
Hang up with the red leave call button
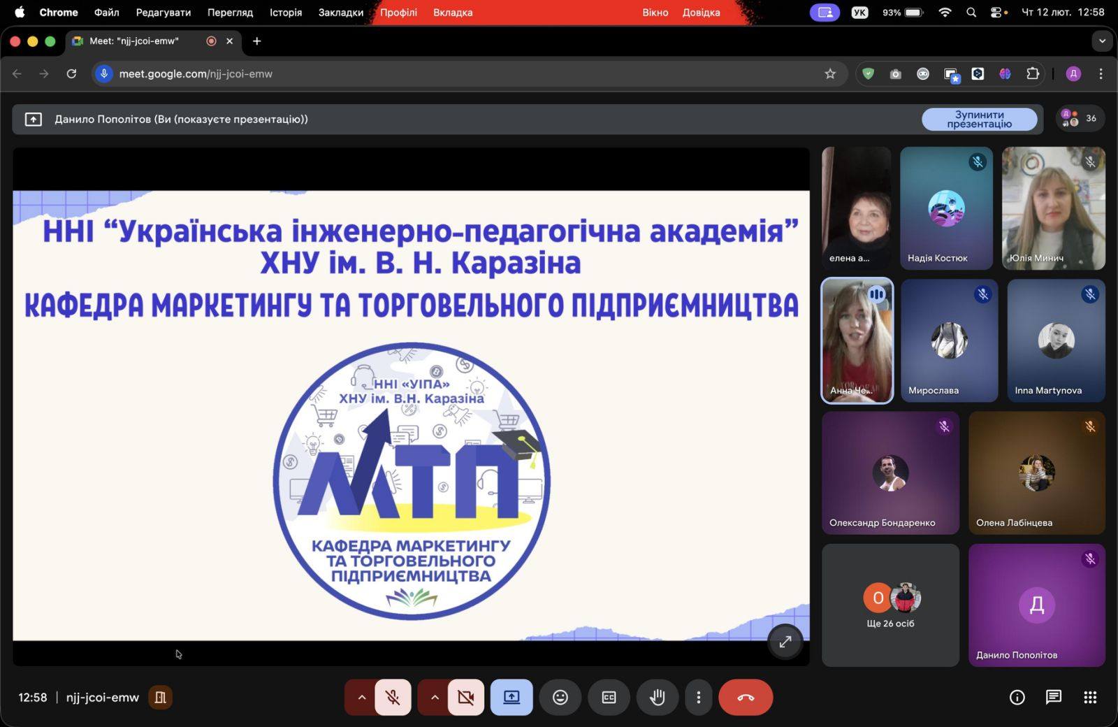click(x=745, y=698)
